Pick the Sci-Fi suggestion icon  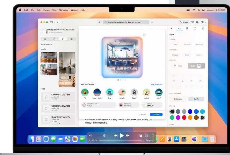pyautogui.click(x=159, y=93)
